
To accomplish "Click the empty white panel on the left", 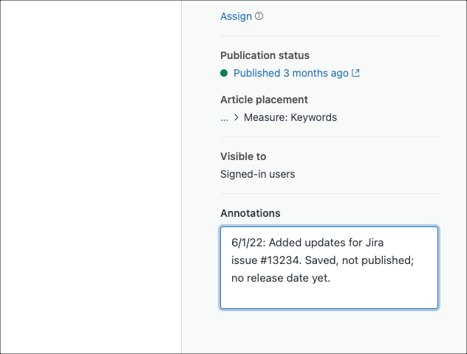I will click(90, 177).
